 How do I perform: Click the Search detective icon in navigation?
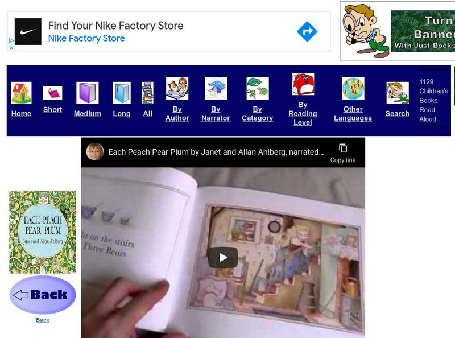pyautogui.click(x=397, y=93)
